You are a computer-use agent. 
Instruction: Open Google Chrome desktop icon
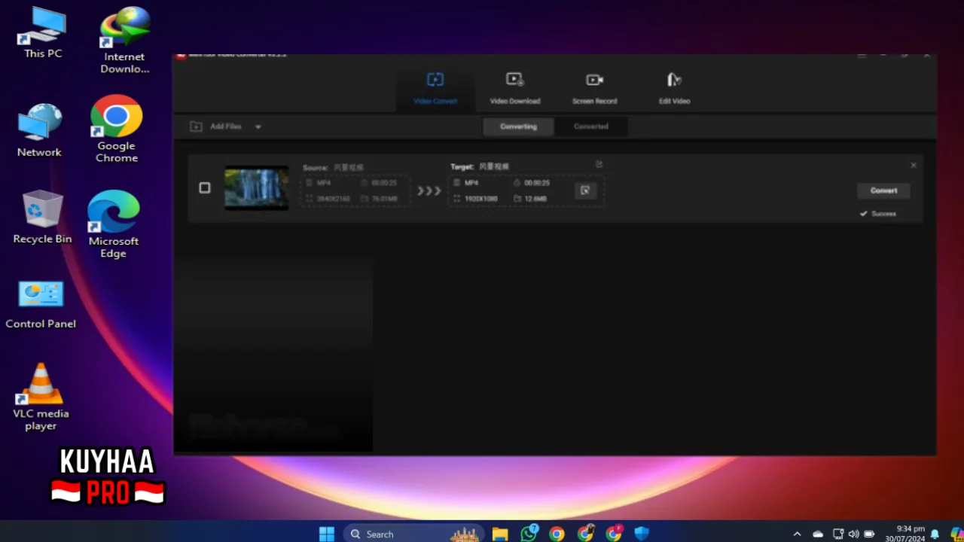click(116, 129)
